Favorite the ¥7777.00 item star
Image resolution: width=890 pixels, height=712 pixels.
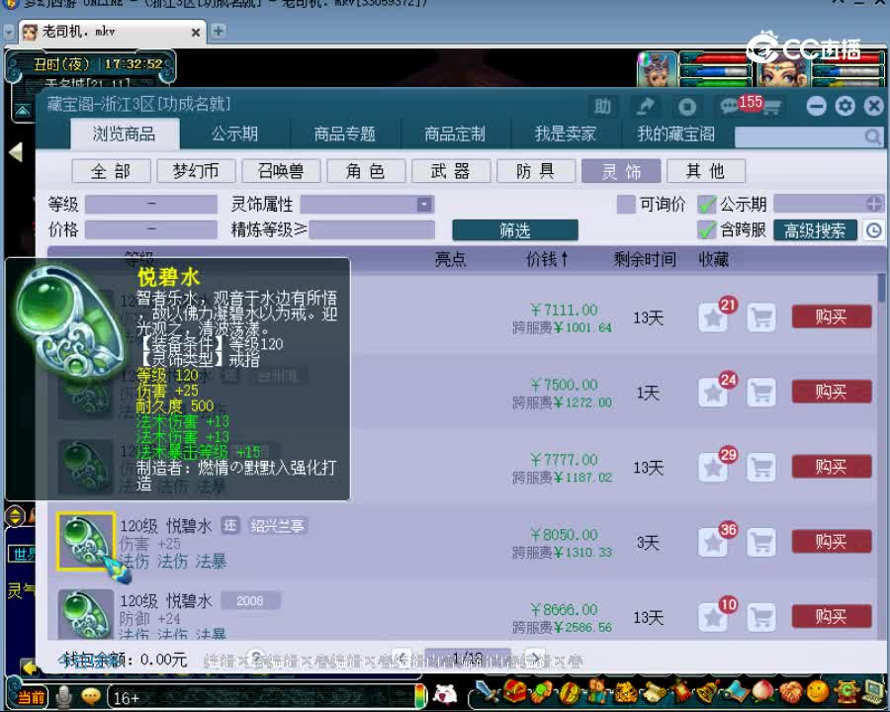coord(713,468)
